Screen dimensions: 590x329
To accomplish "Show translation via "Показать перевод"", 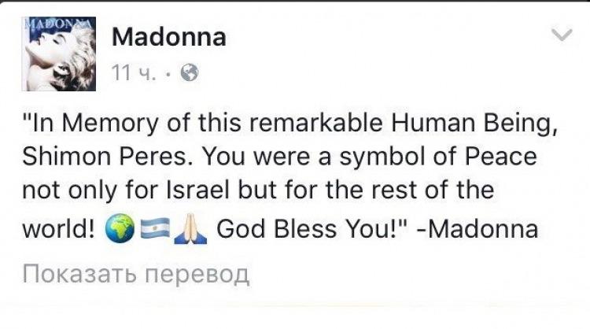I will [135, 274].
